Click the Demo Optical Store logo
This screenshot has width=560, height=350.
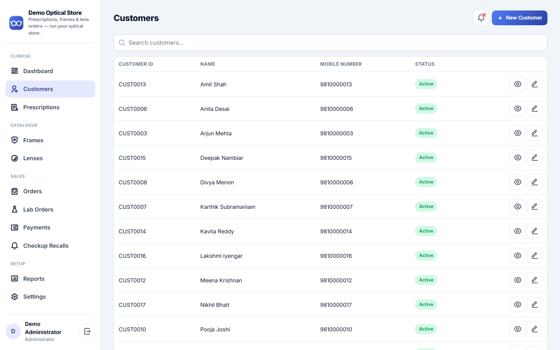(x=16, y=23)
